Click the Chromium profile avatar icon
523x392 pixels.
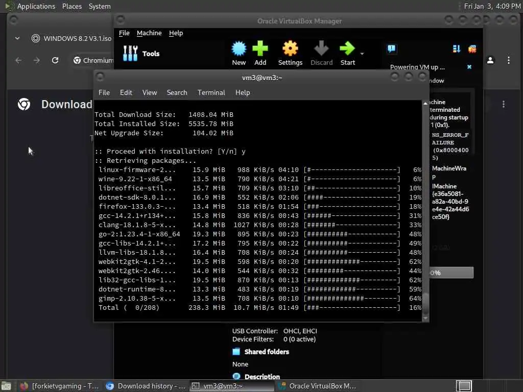click(490, 60)
